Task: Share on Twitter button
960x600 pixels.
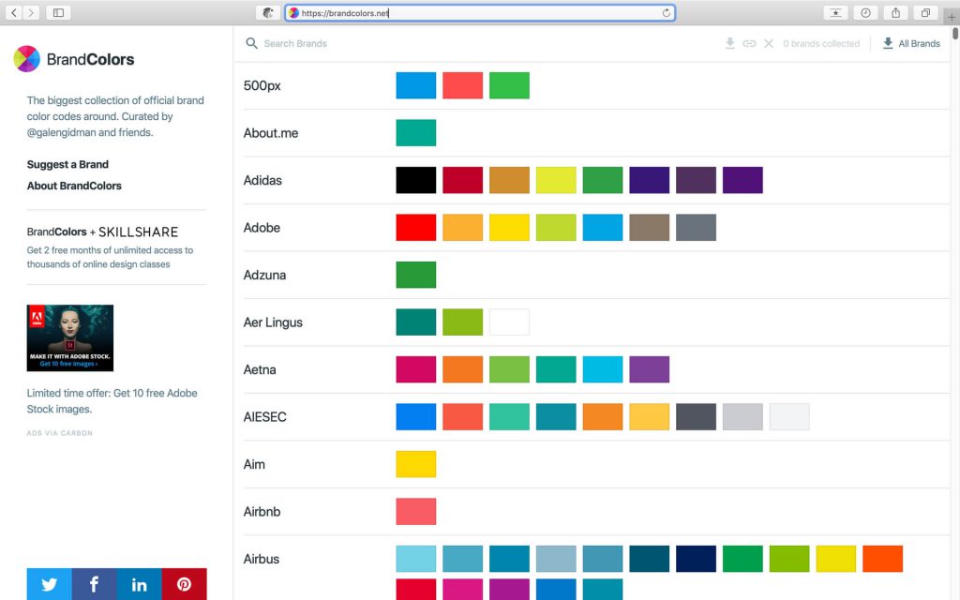Action: [49, 584]
